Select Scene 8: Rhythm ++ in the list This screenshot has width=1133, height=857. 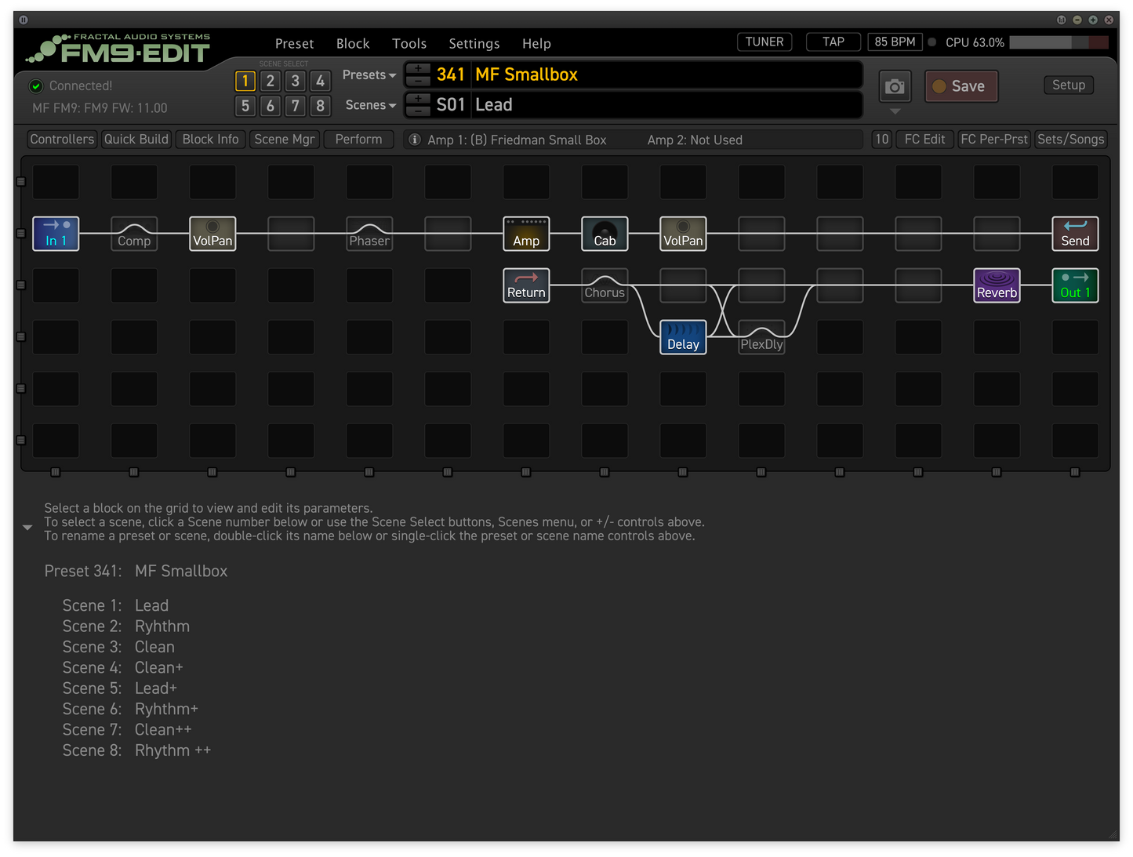pyautogui.click(x=137, y=750)
